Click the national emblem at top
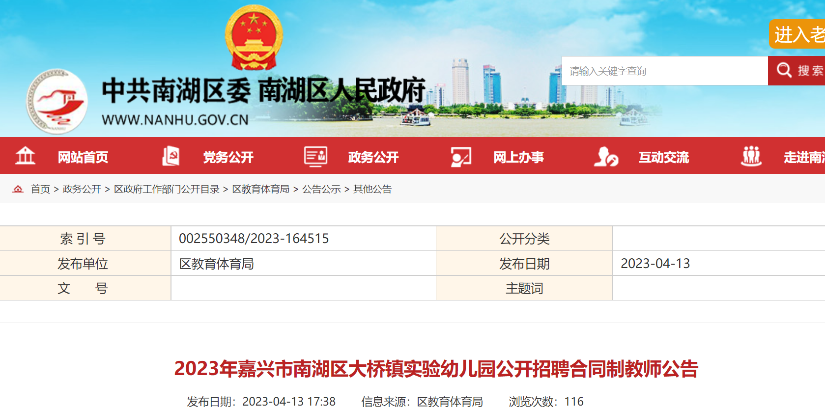 (x=254, y=38)
